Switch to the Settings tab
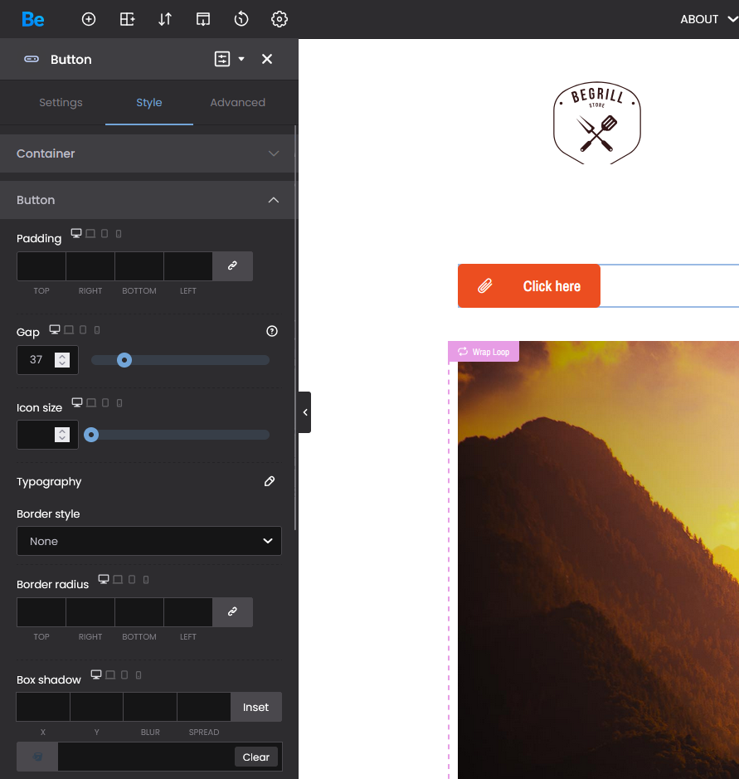Image resolution: width=739 pixels, height=779 pixels. [61, 103]
